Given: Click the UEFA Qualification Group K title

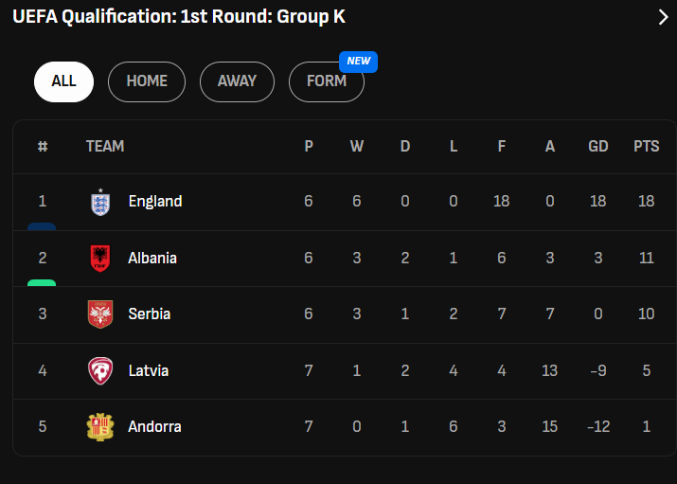Looking at the screenshot, I should pos(179,18).
